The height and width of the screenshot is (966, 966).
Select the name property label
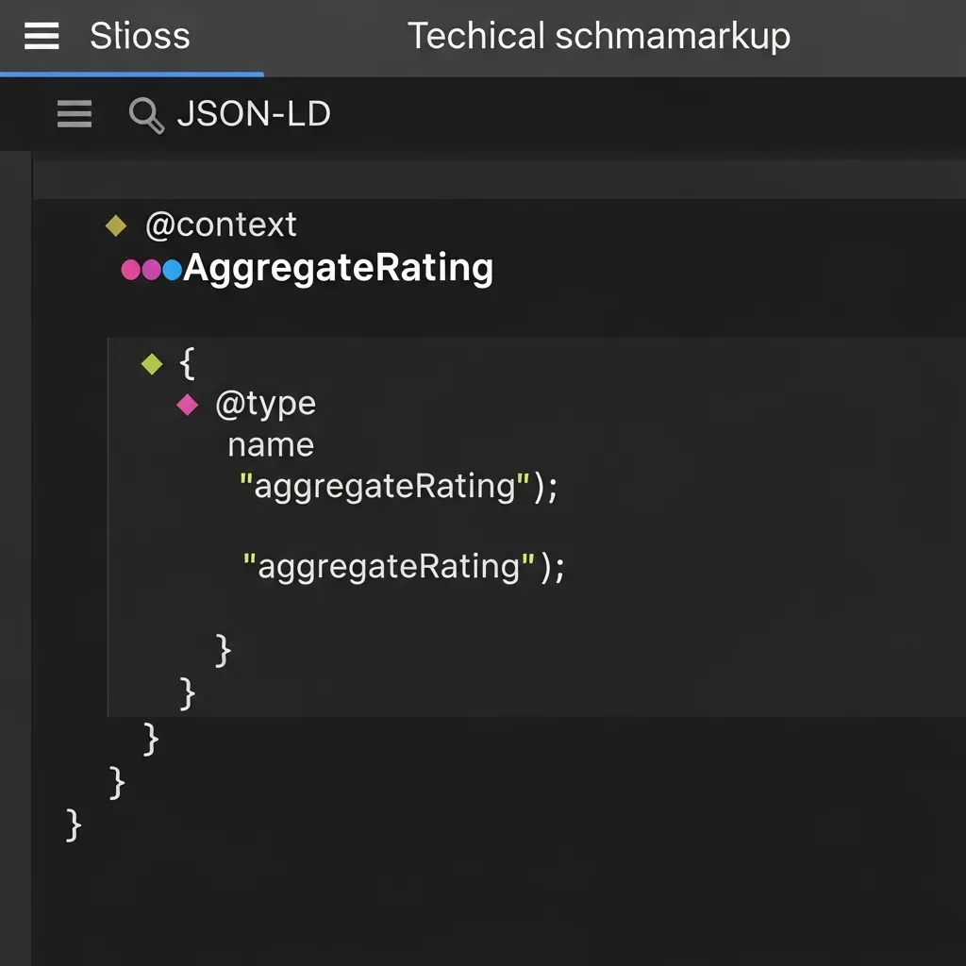point(270,443)
